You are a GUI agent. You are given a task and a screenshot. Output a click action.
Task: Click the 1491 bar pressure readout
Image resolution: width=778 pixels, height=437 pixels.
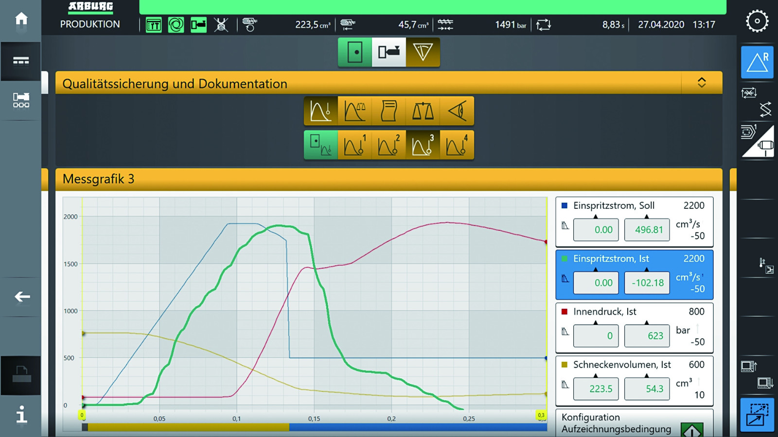511,25
